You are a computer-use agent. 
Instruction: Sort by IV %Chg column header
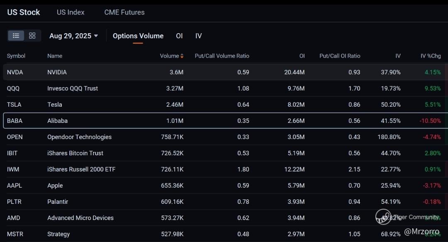(431, 56)
